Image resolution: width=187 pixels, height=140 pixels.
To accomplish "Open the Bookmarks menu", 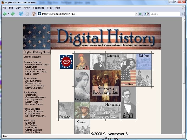I will [39, 8].
